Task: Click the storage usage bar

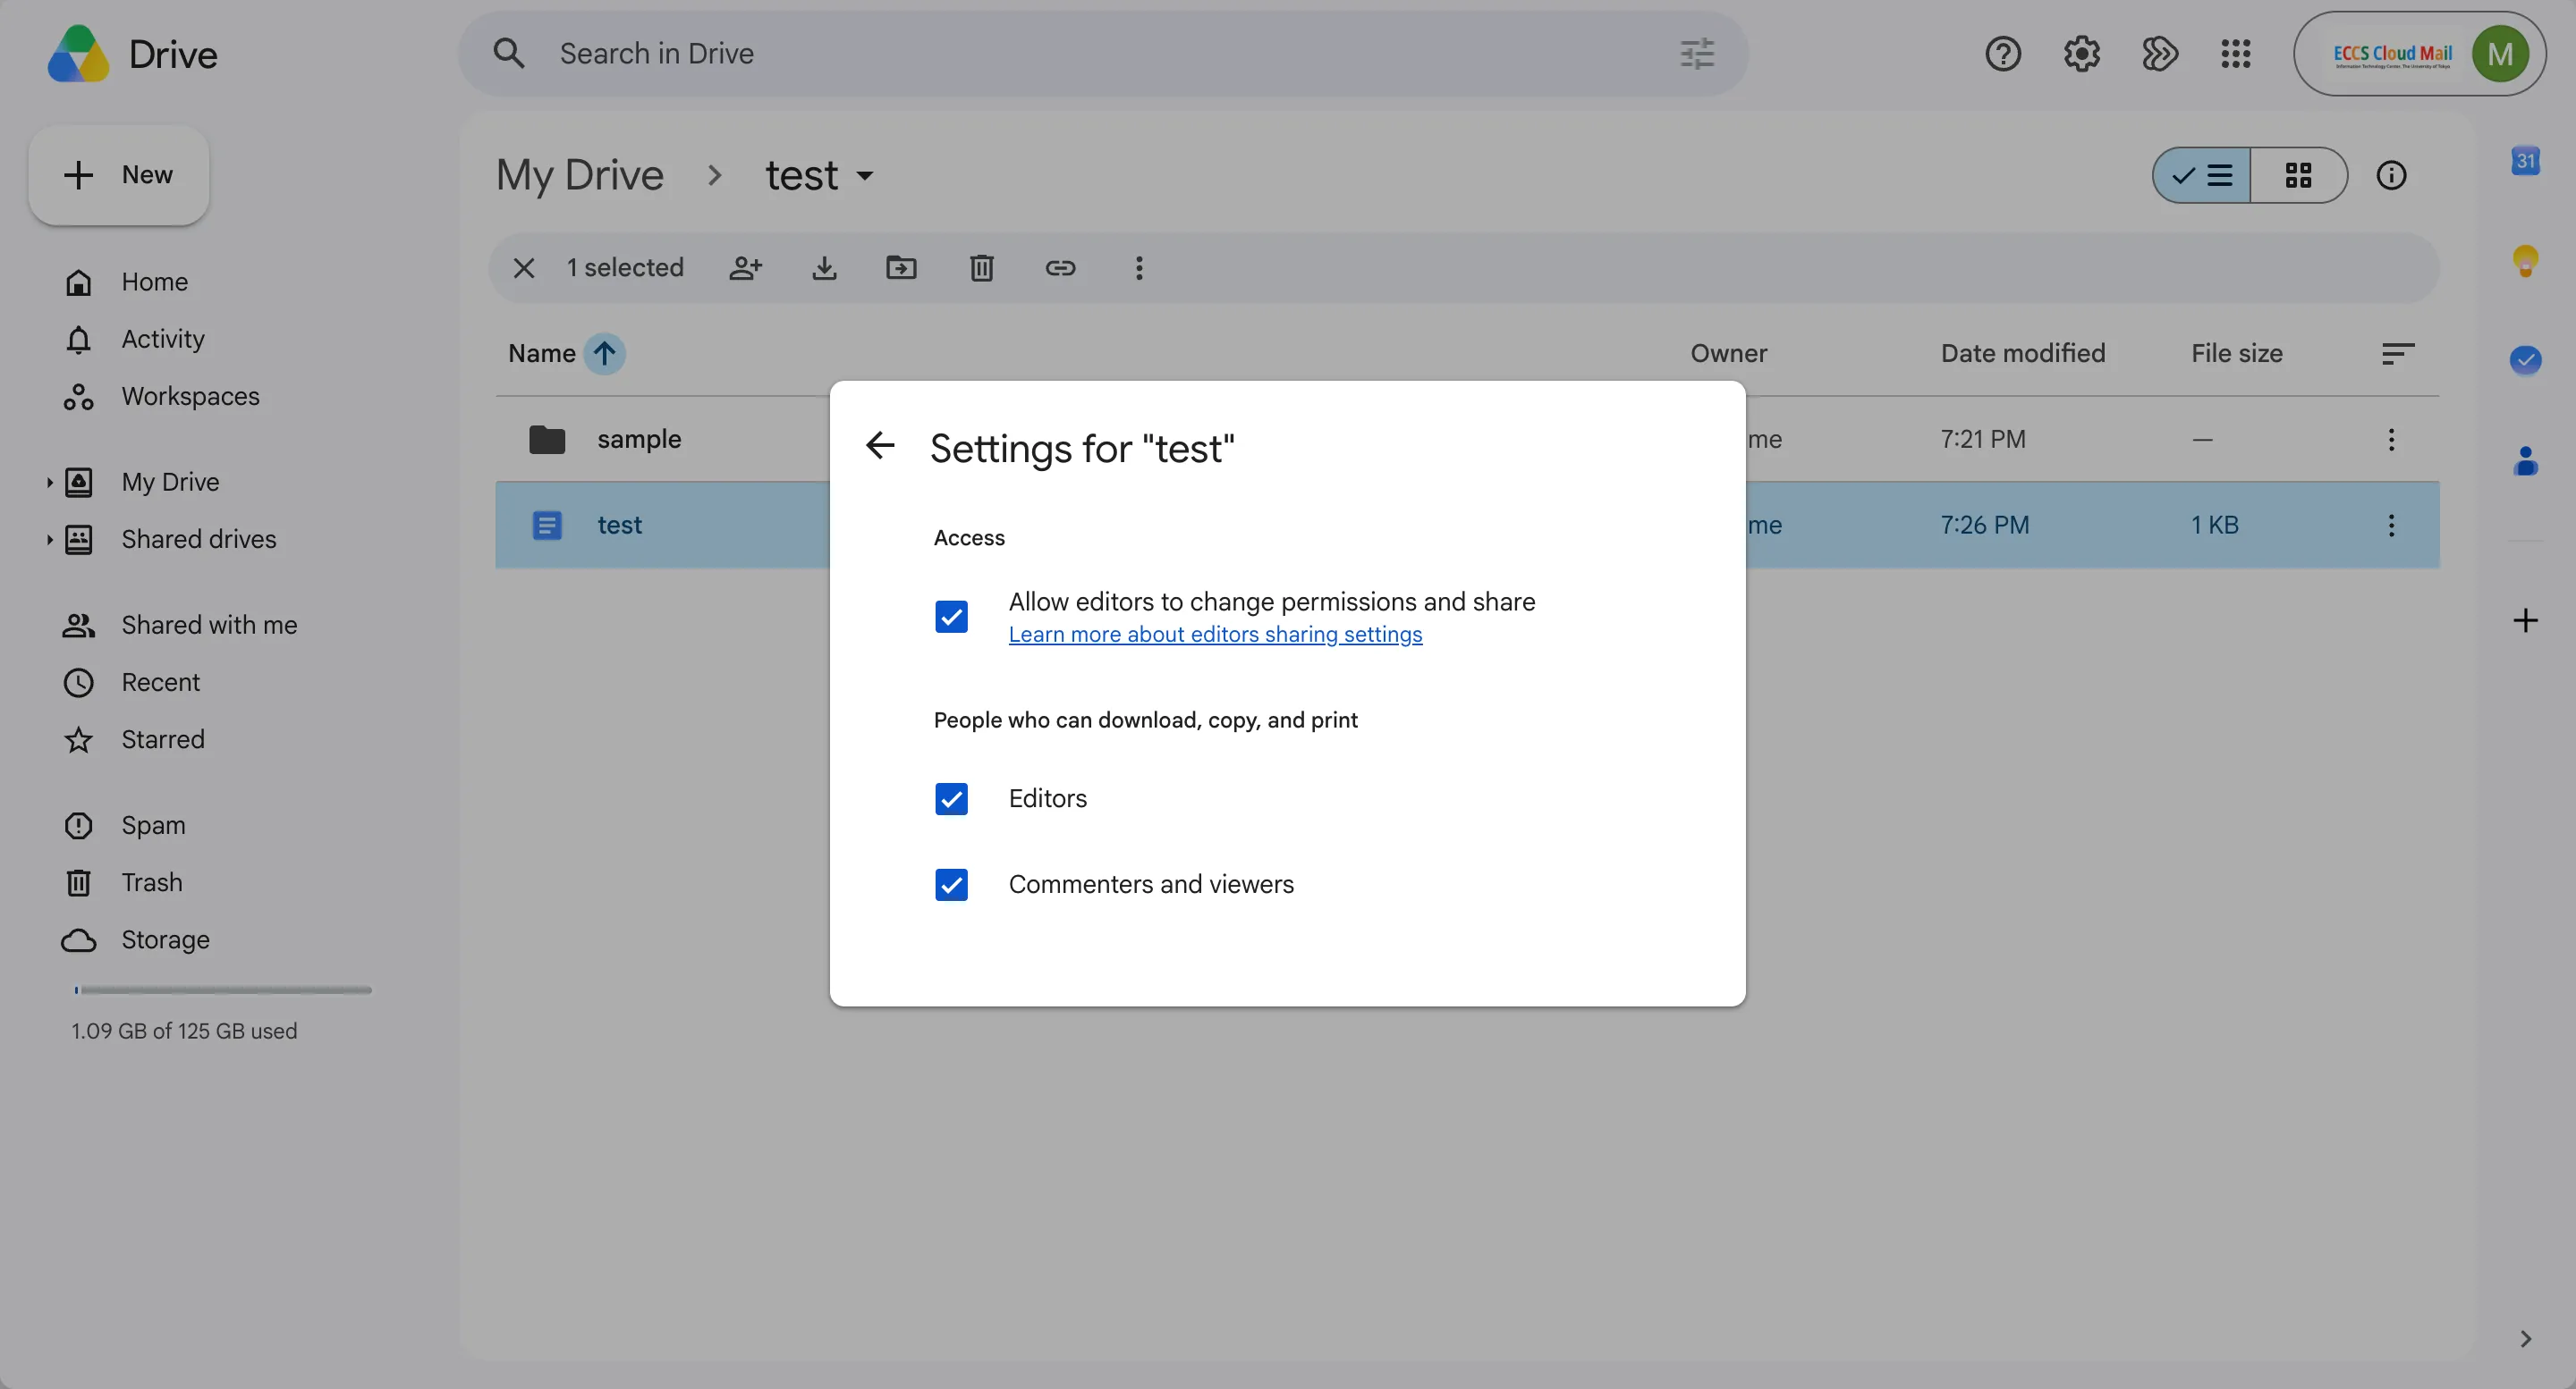Action: coord(222,989)
